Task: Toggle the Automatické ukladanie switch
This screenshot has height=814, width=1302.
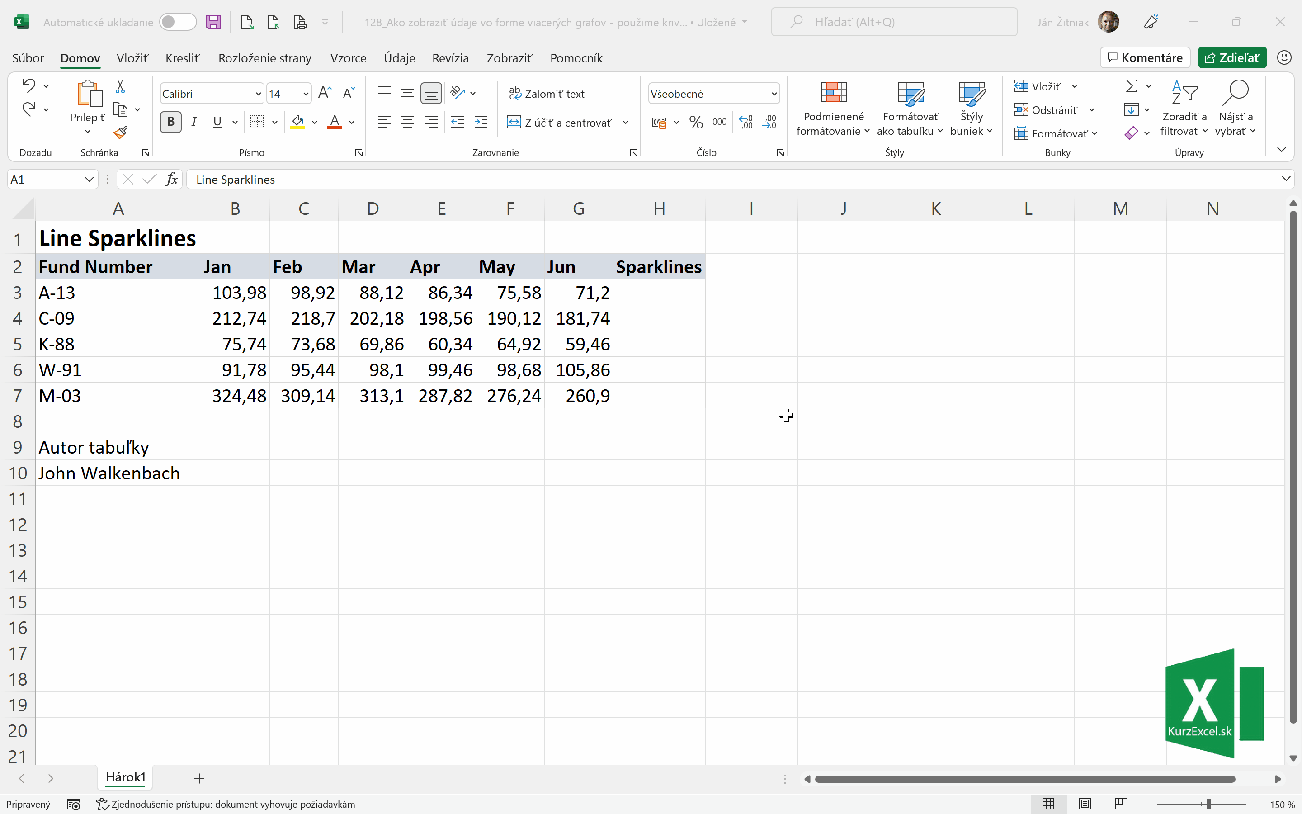Action: point(178,22)
